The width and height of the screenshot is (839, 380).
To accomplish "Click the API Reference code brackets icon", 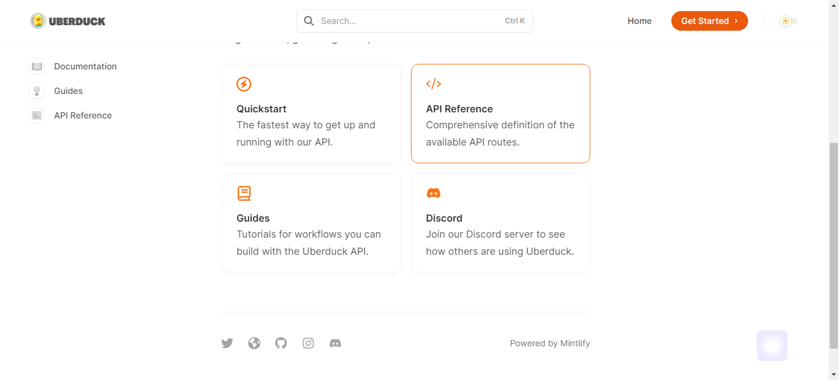I will tap(434, 83).
